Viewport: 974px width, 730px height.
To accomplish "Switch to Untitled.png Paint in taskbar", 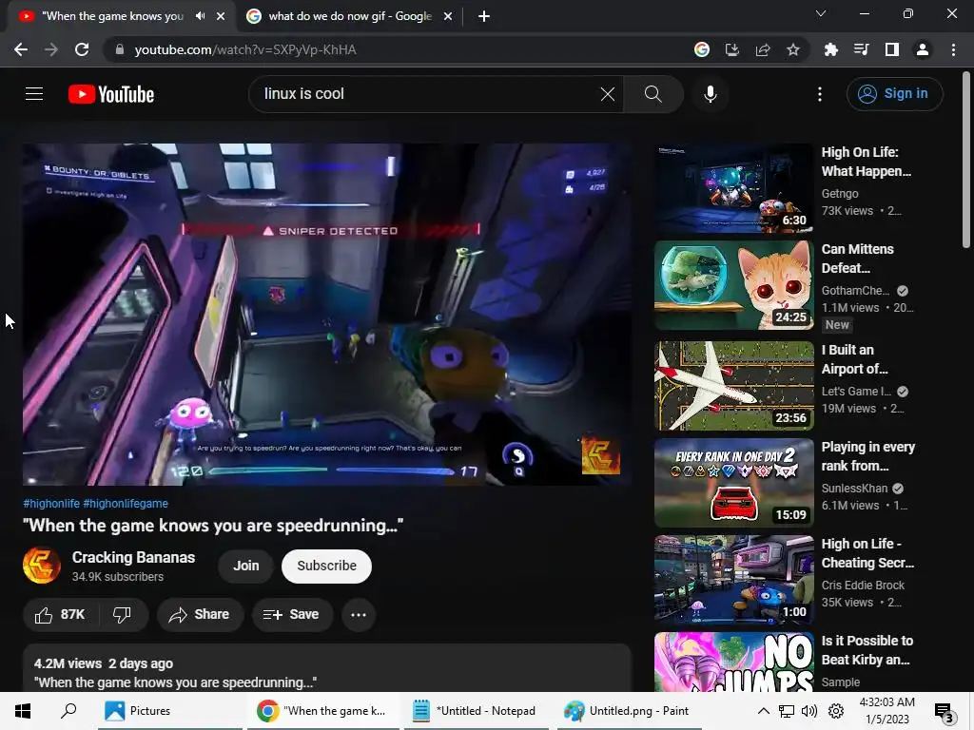I will 630,711.
